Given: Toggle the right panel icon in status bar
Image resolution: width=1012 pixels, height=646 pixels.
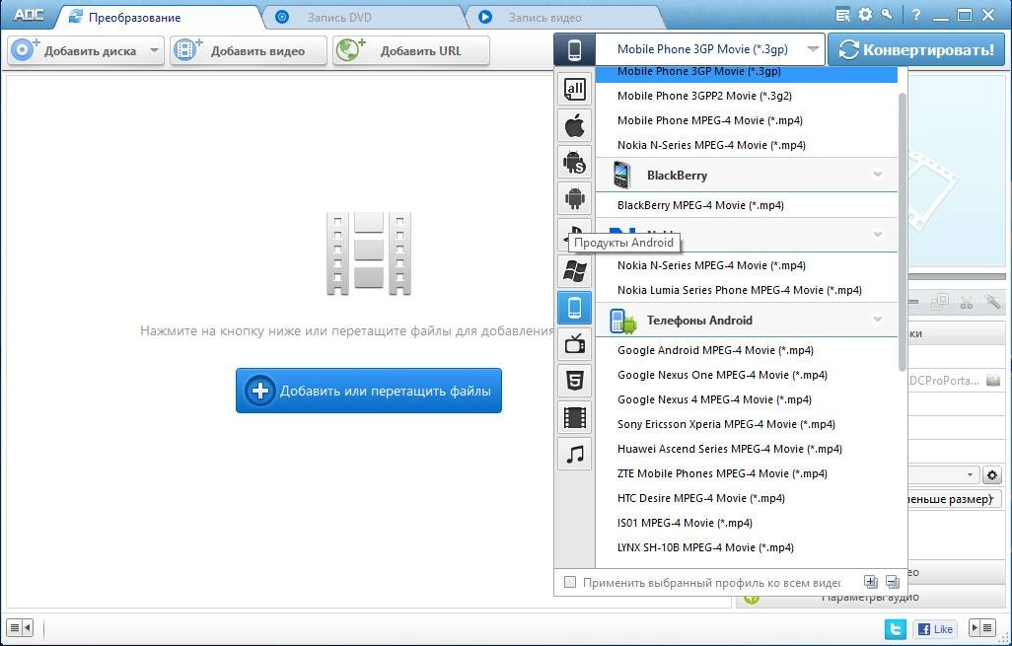Looking at the screenshot, I should pos(982,627).
